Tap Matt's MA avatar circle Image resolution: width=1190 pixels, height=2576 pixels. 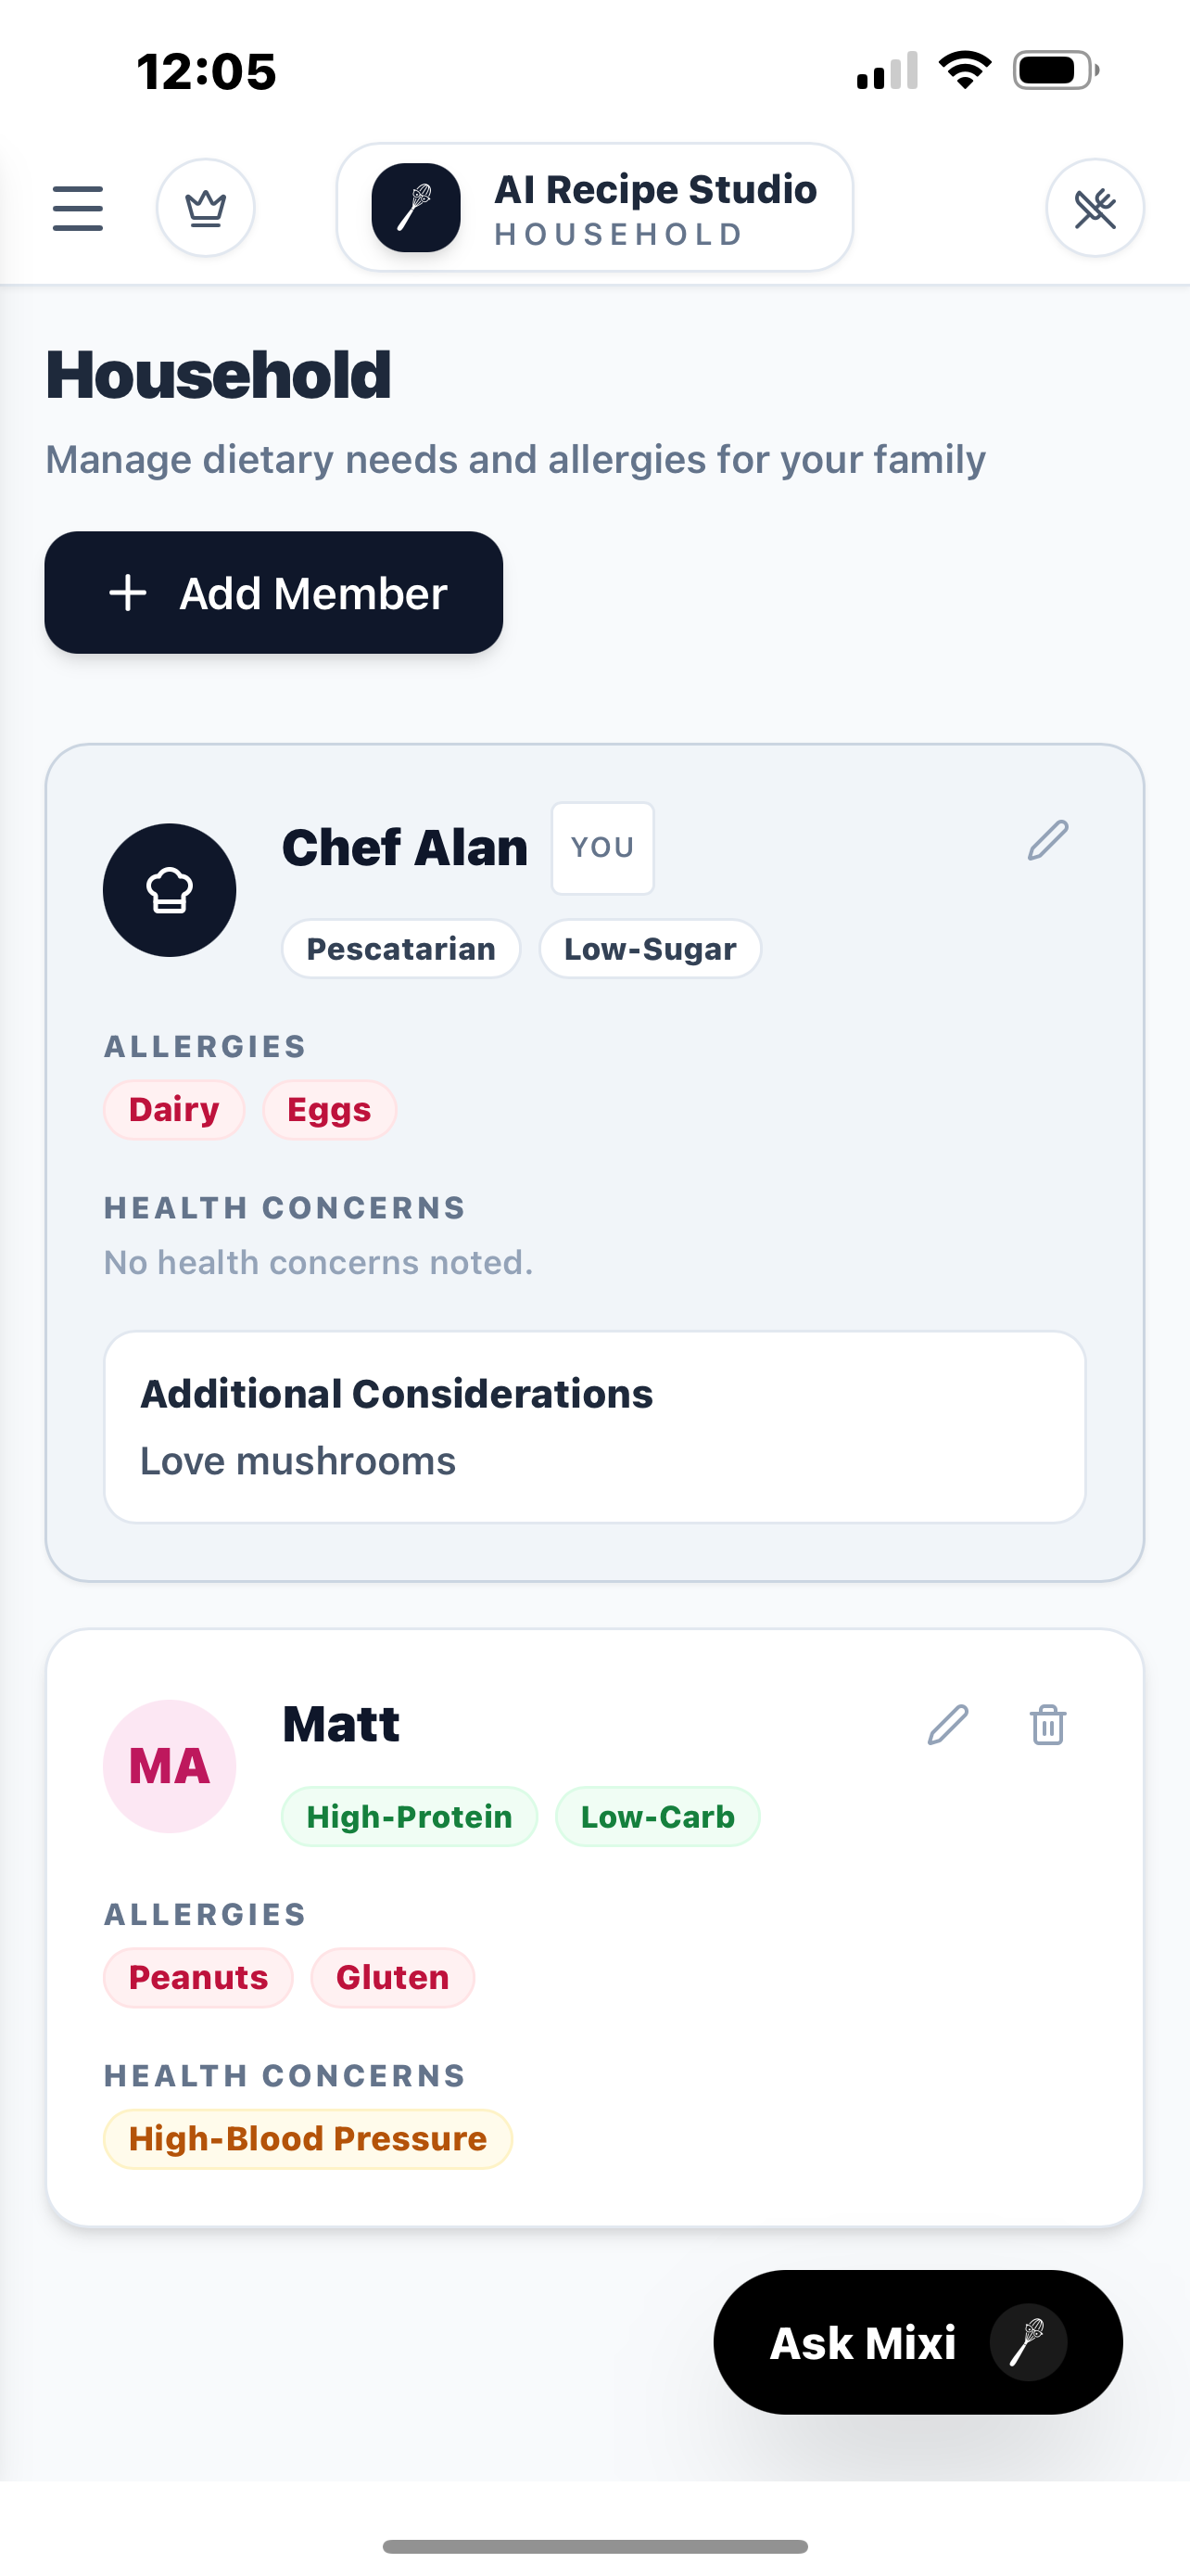[170, 1764]
